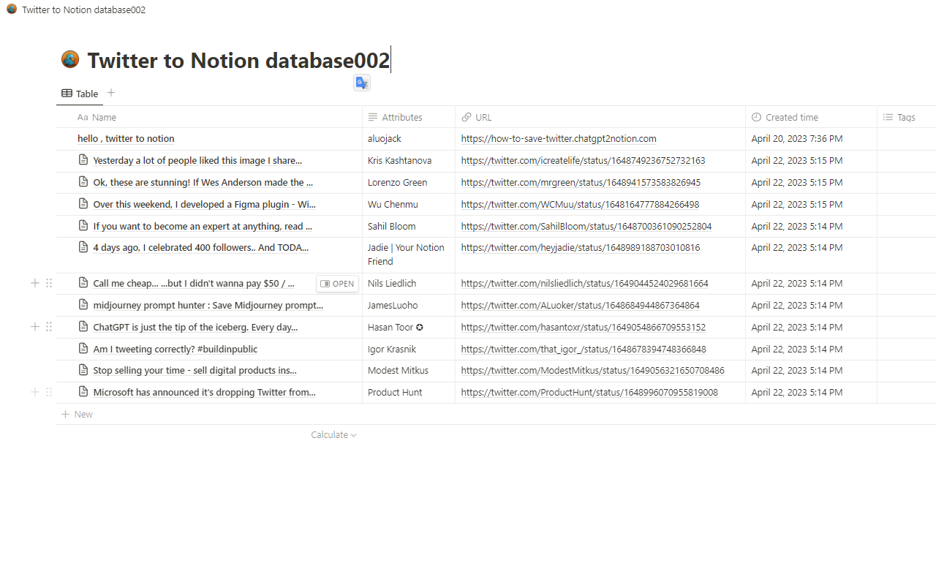This screenshot has width=936, height=585.
Task: Click page icon of Yesterday a lot of people row
Action: click(x=83, y=160)
